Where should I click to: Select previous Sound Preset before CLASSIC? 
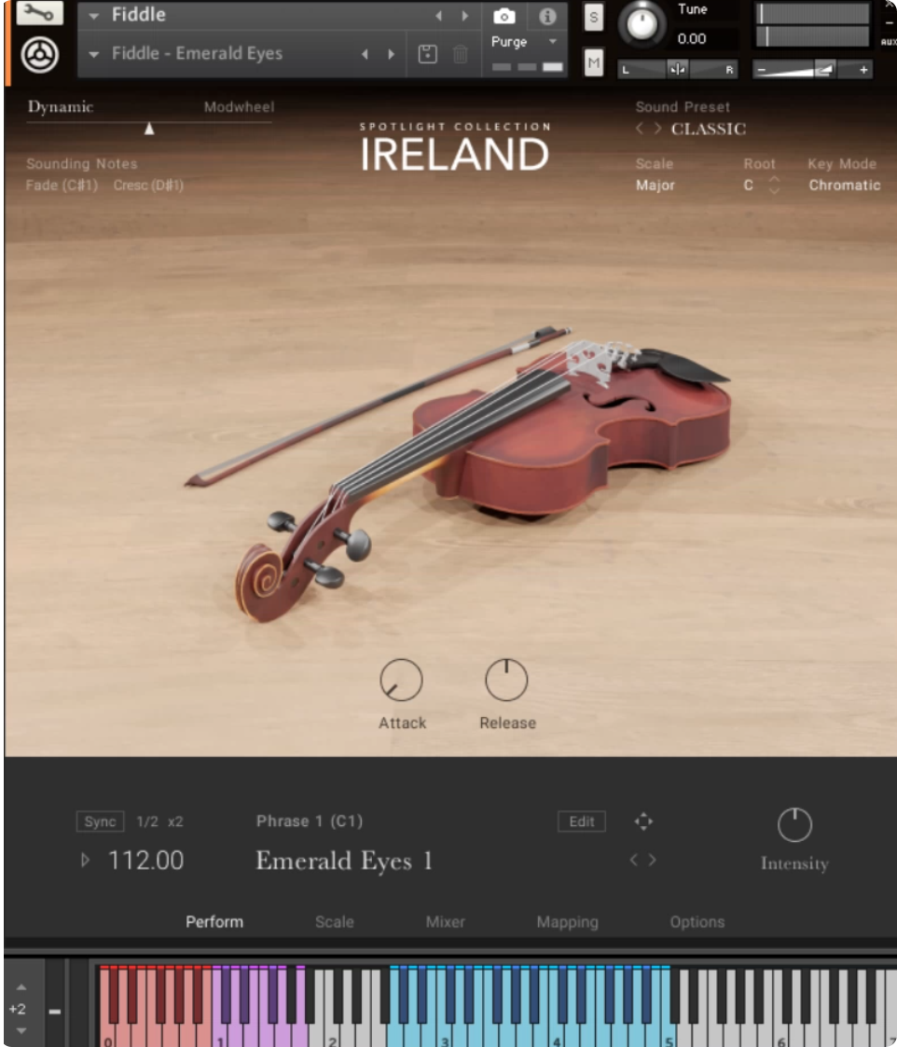click(640, 129)
